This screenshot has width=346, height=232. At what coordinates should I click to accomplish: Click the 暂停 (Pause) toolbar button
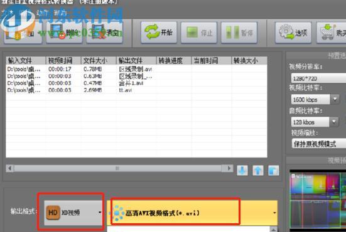coord(239,33)
